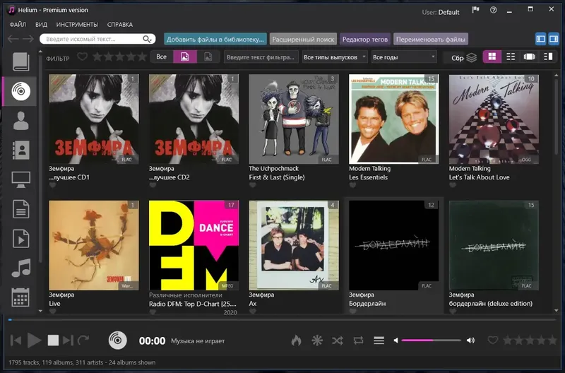Click the 'Расширенный поиск' button
This screenshot has height=373, width=565.
pyautogui.click(x=303, y=40)
